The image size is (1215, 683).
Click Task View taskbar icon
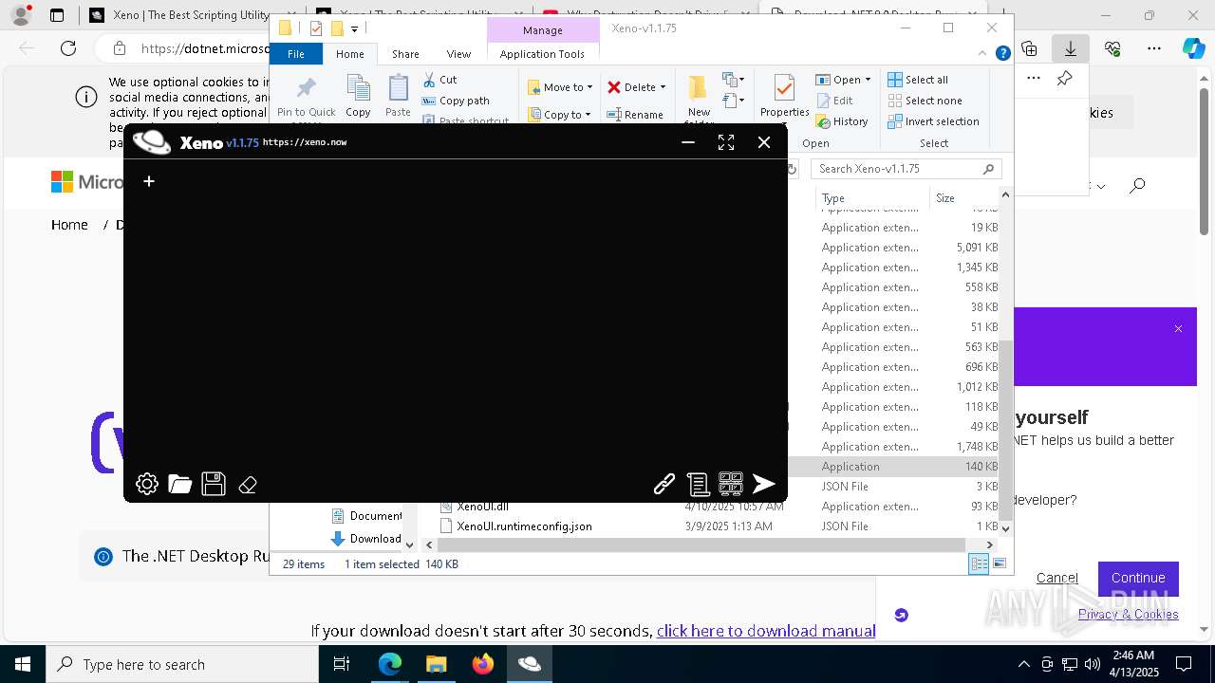[x=342, y=664]
